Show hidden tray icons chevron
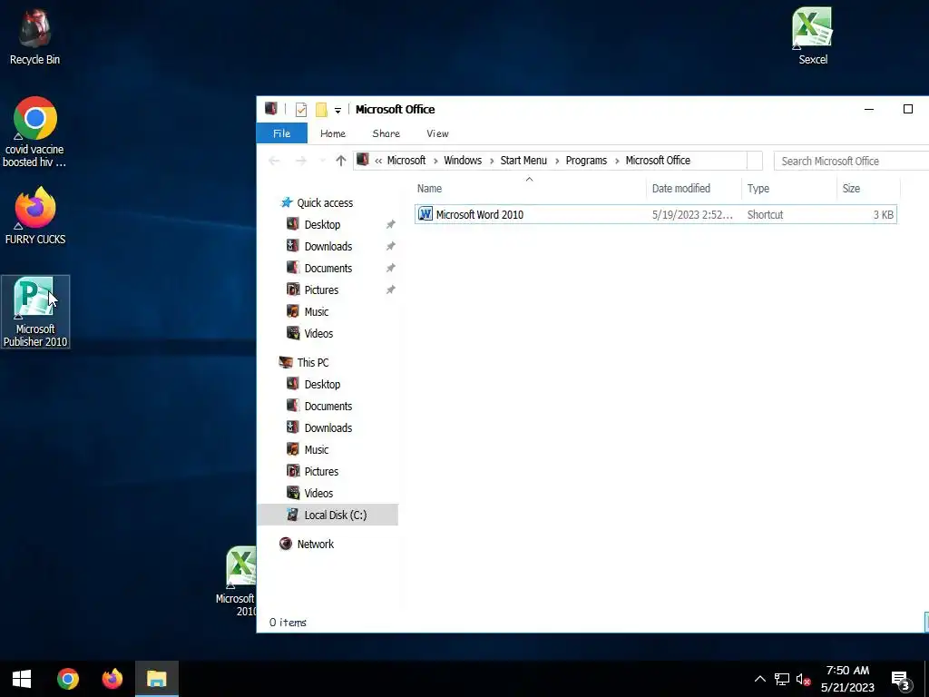This screenshot has width=929, height=697. (759, 679)
